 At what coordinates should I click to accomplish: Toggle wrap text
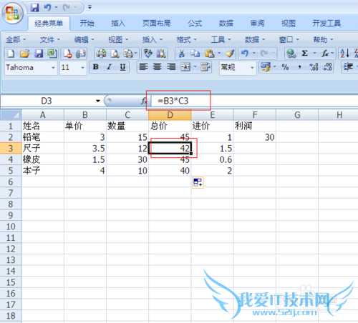click(205, 67)
